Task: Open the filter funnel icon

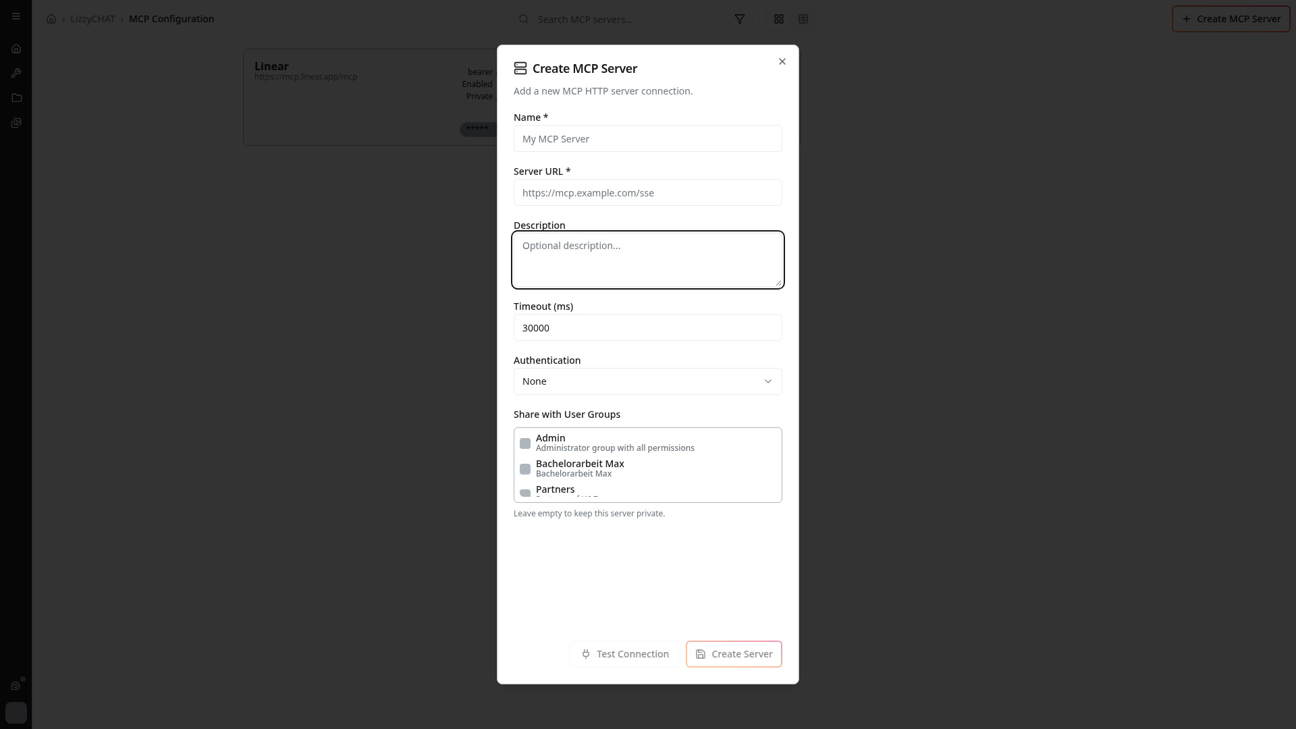Action: tap(740, 19)
